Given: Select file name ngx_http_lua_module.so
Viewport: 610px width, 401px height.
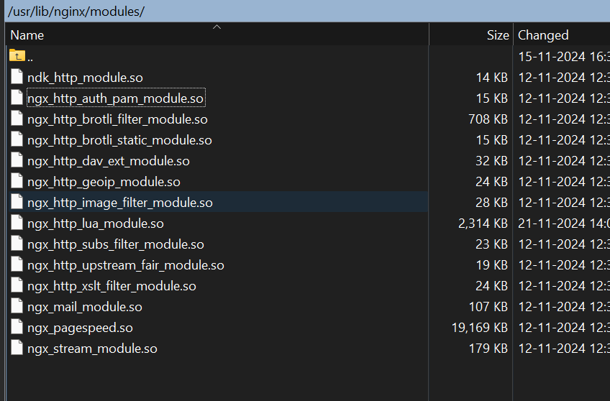Looking at the screenshot, I should (95, 223).
